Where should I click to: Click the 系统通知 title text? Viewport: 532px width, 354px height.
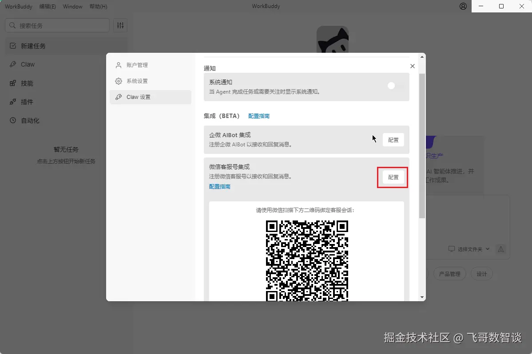click(221, 82)
